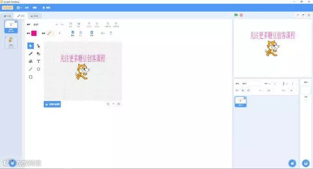The image size is (313, 169).
Task: Open the Tutorials menu item
Action: click(x=46, y=7)
